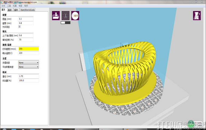This screenshot has width=206, height=130.
Task: Click the 层高 (mm) input field
Action: [26, 19]
